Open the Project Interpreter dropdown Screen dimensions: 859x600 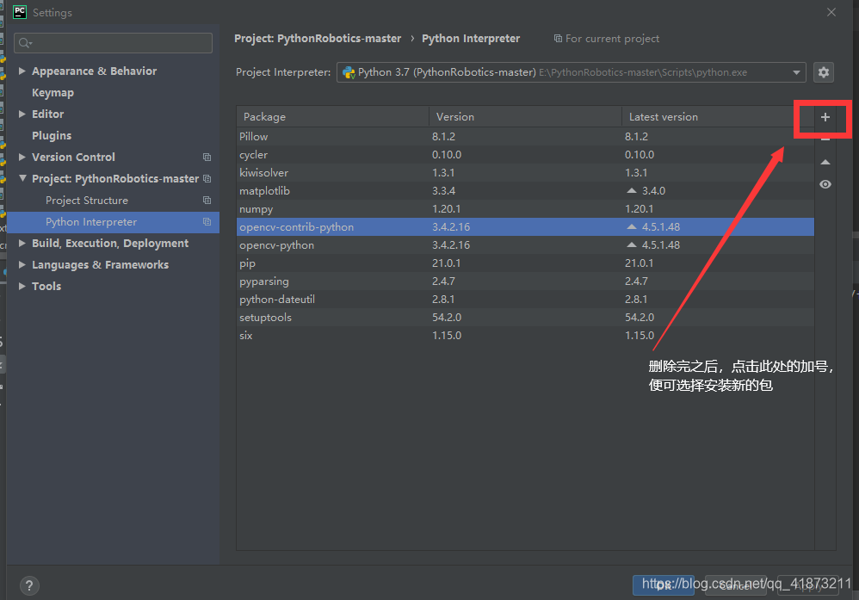pyautogui.click(x=571, y=72)
